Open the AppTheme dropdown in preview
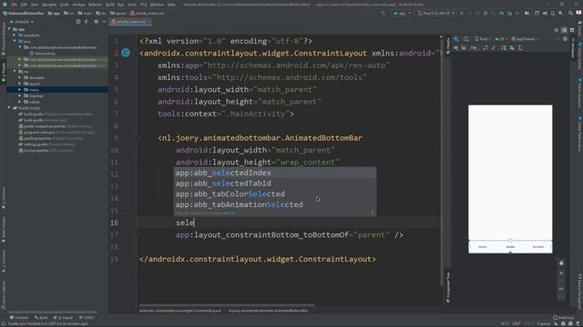Screen dimensions: 583x327 (525, 39)
